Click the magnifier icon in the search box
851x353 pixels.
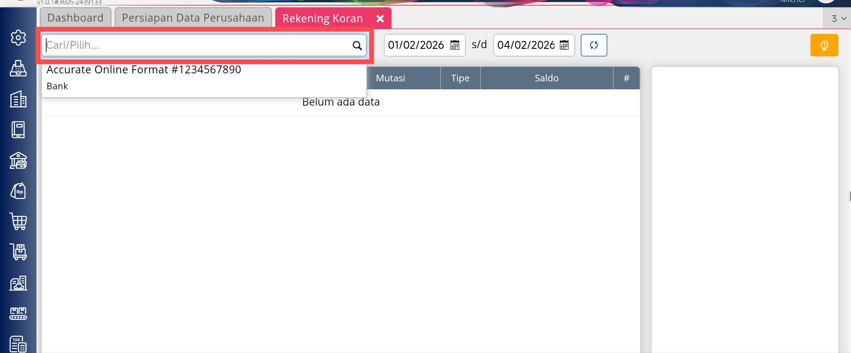tap(357, 45)
